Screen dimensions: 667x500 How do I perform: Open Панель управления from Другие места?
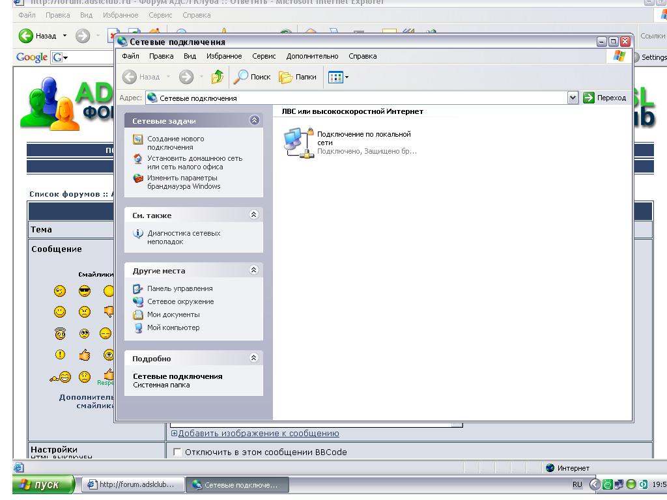tap(179, 288)
